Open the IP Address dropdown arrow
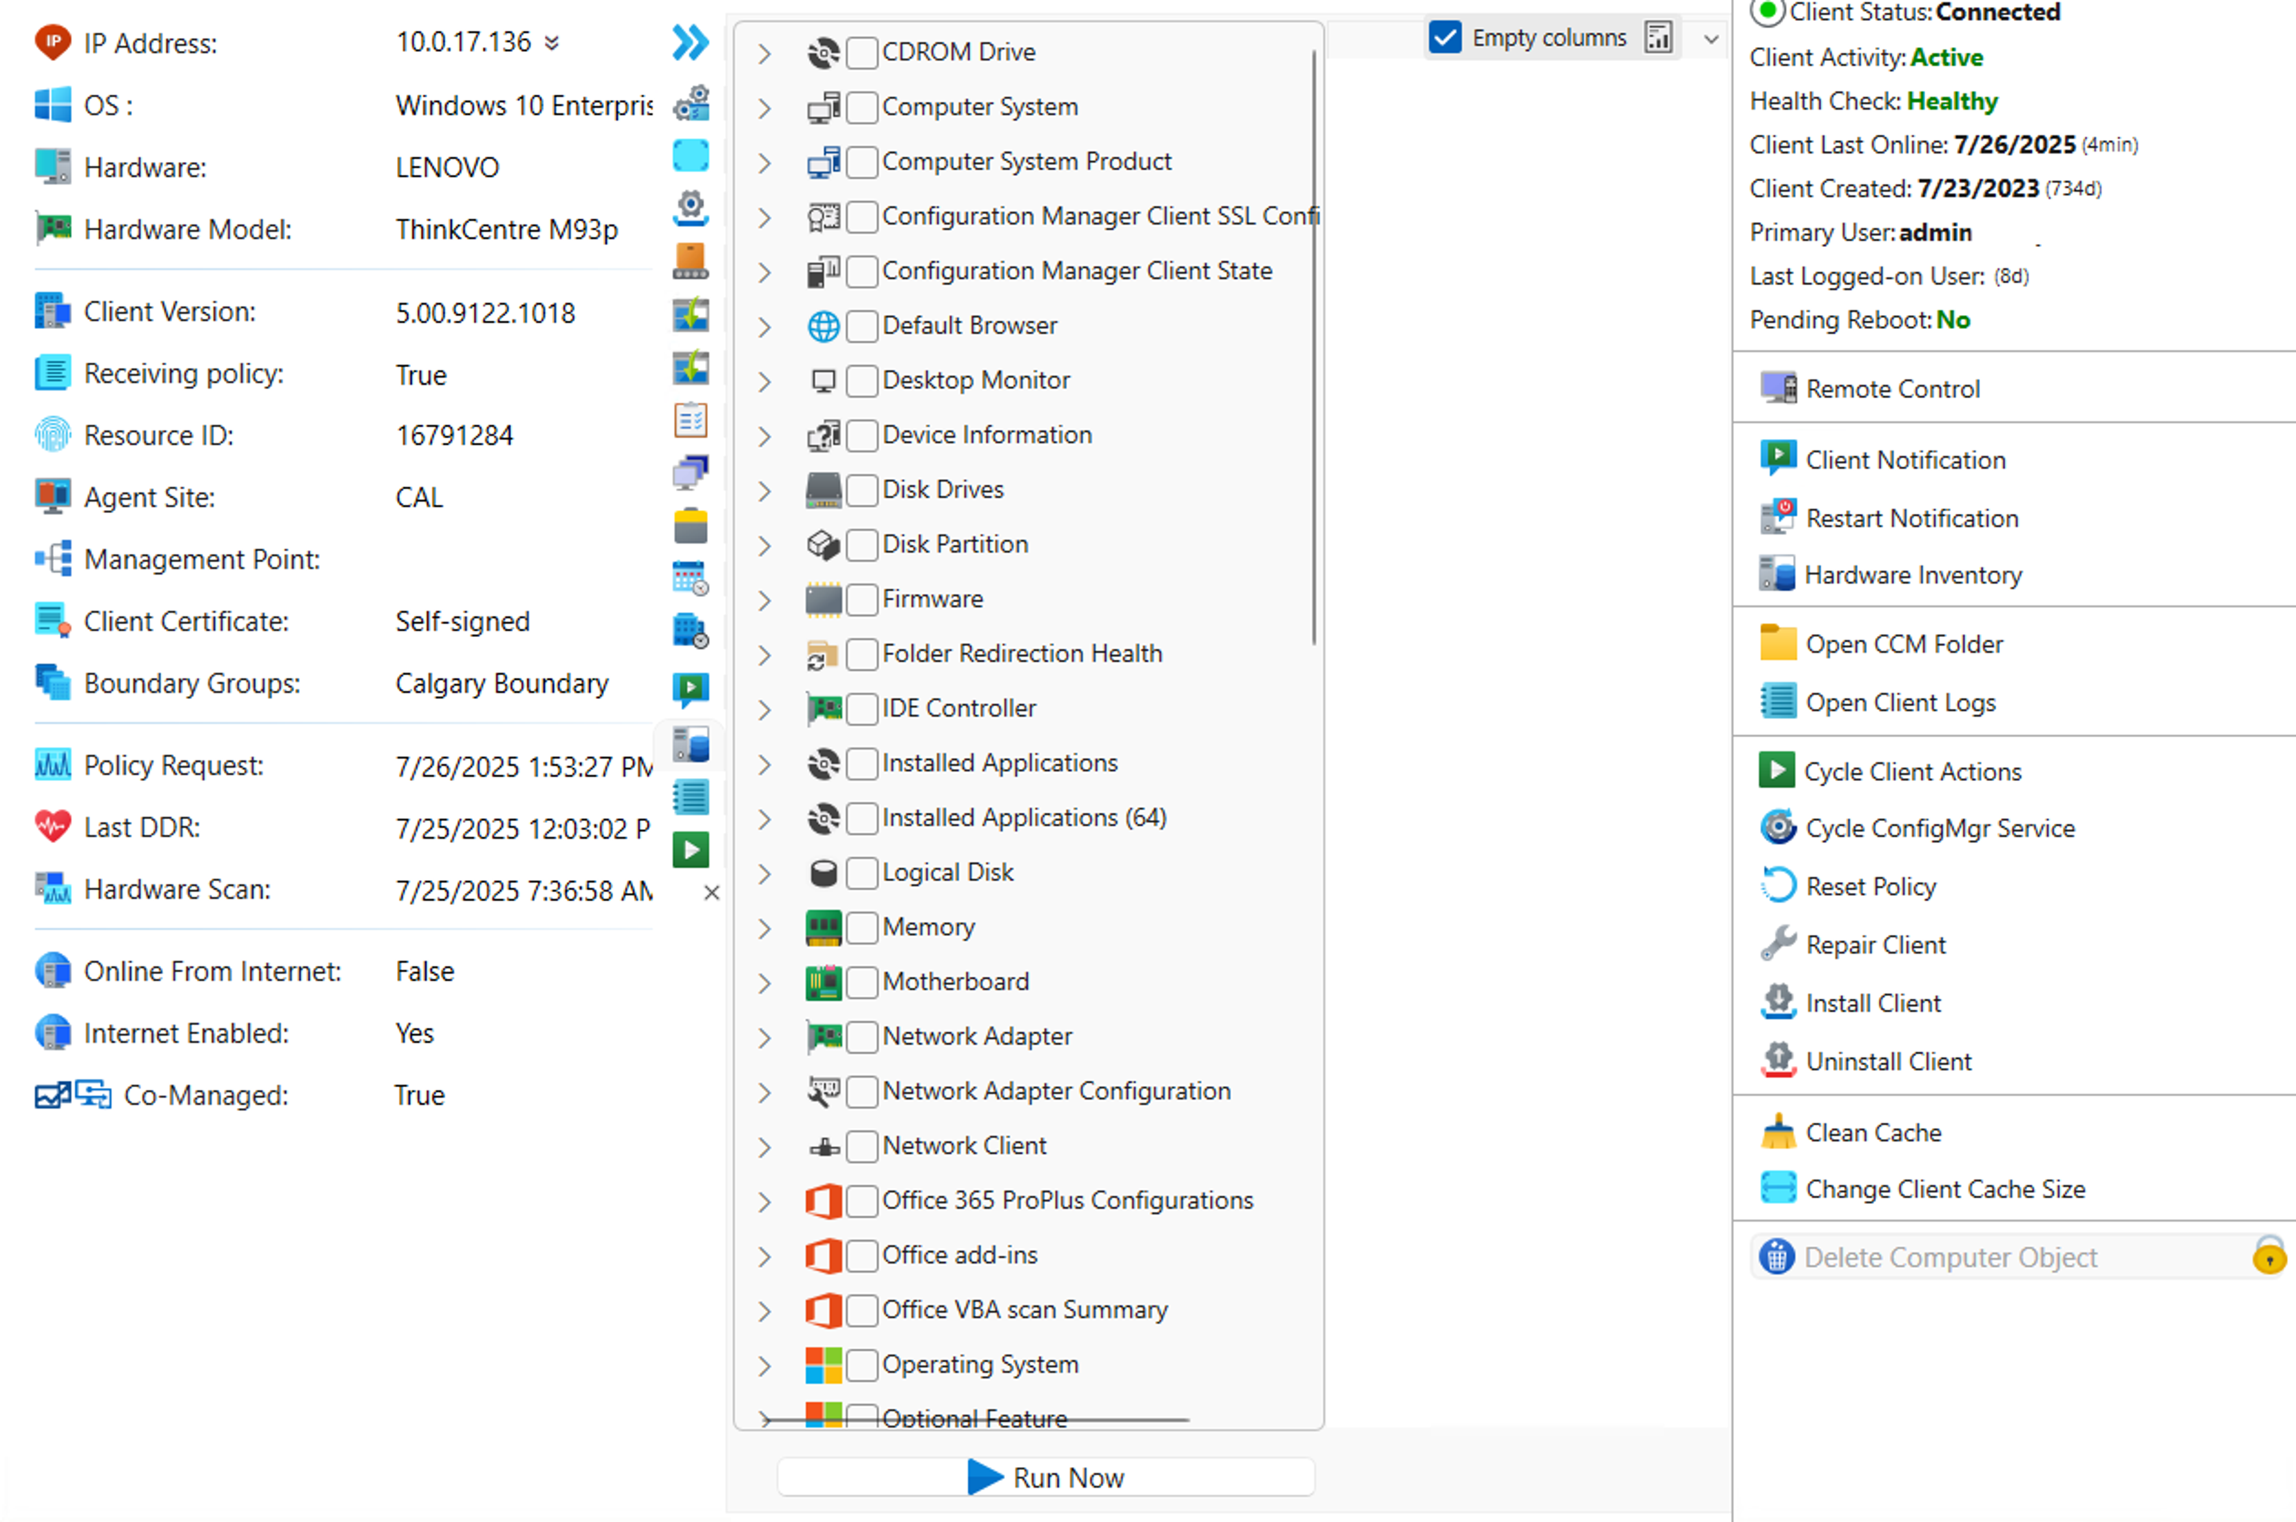 tap(551, 42)
